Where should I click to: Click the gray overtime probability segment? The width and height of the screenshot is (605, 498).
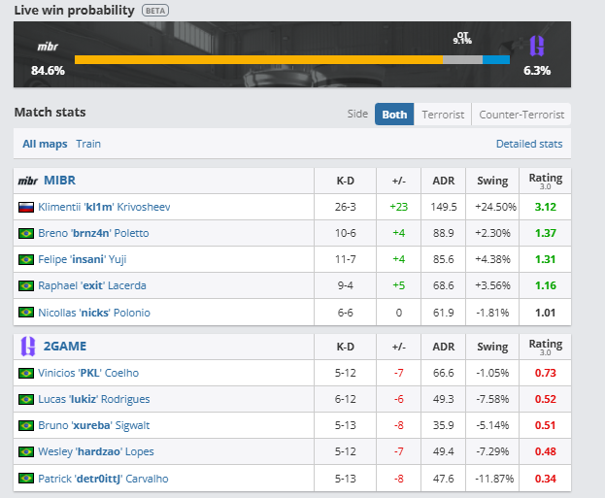pos(462,60)
